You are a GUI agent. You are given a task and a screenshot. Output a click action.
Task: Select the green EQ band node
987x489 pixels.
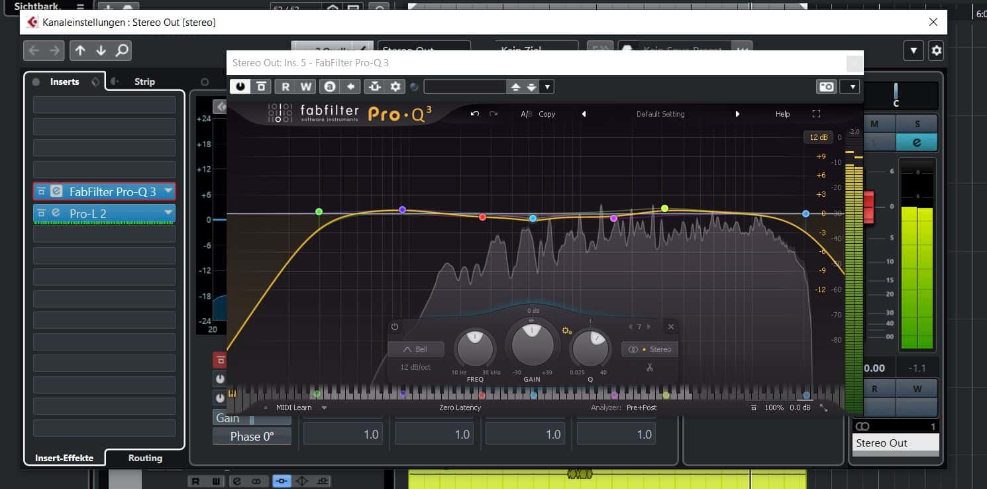point(319,212)
